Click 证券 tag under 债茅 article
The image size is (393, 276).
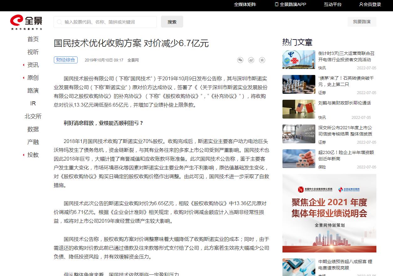322,93
